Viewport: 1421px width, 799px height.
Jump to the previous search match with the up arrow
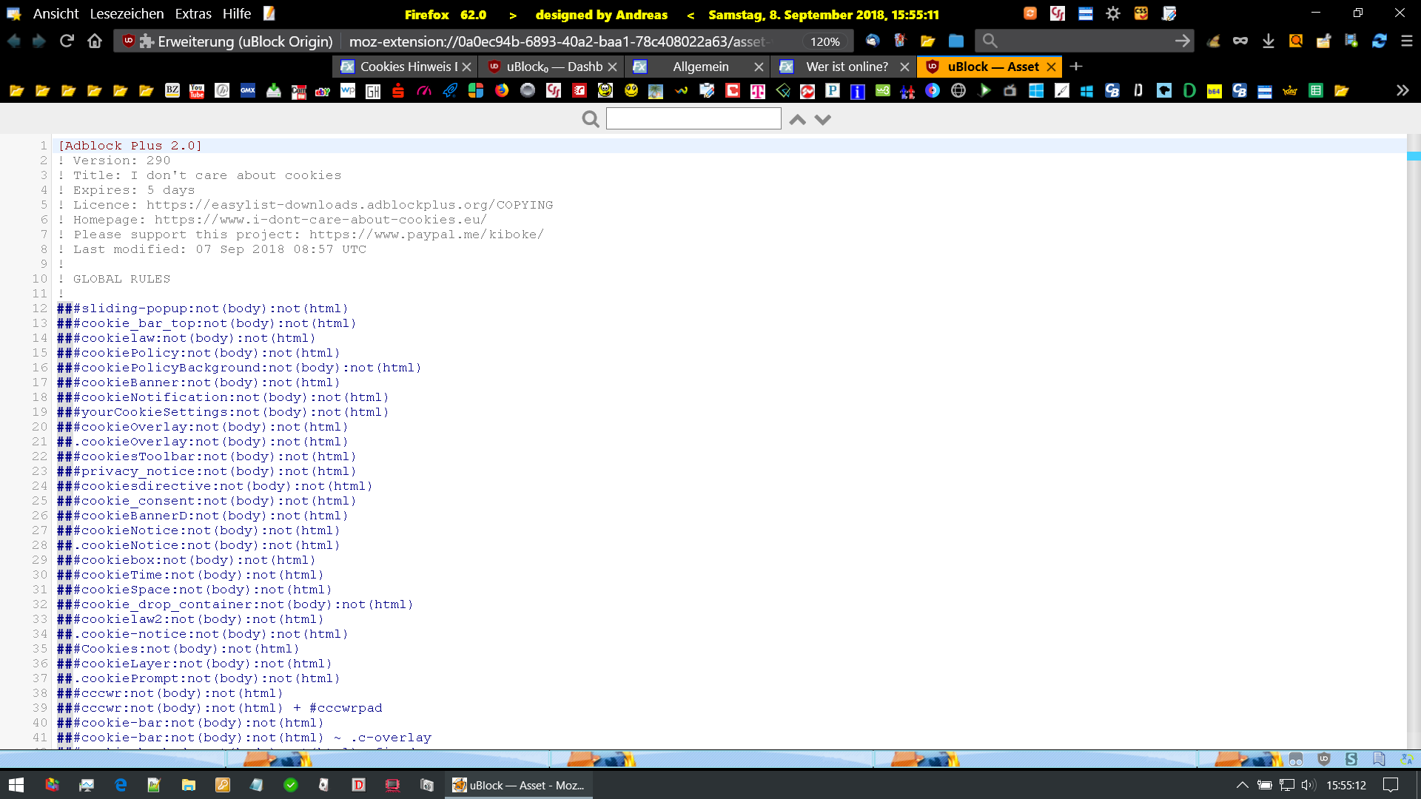(x=797, y=119)
